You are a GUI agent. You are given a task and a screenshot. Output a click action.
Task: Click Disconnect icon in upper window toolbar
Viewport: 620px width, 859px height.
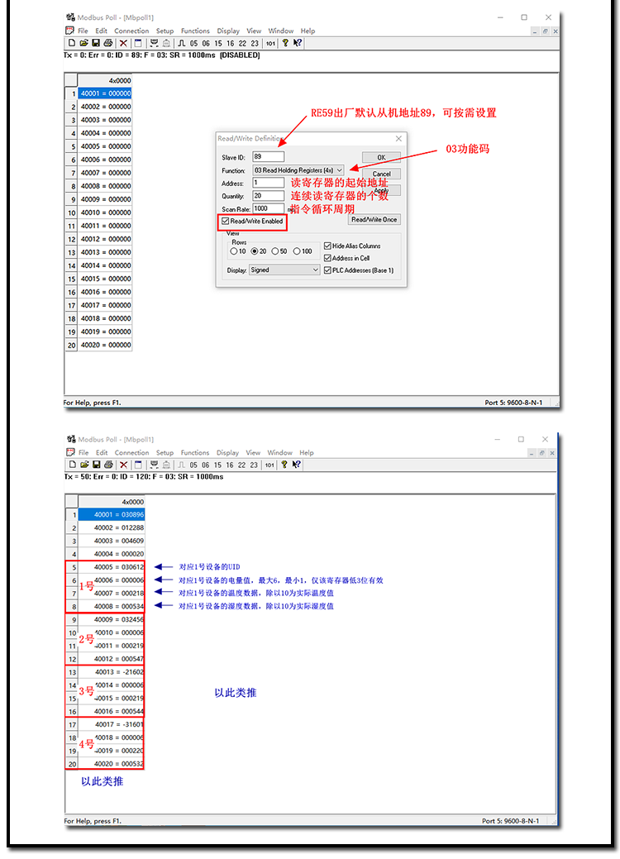166,43
